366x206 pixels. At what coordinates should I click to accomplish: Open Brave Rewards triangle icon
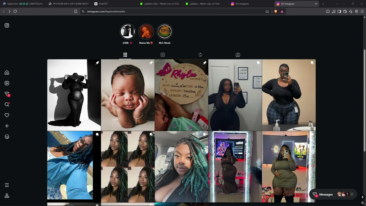pyautogui.click(x=282, y=11)
